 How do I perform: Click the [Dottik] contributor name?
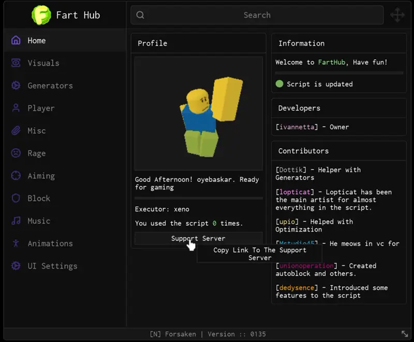[291, 169]
